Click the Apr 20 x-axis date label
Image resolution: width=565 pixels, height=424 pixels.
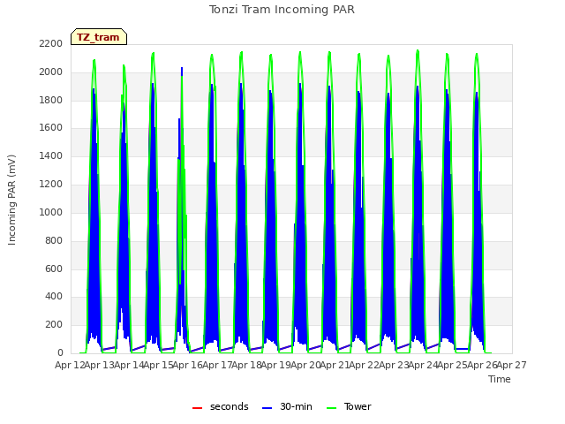click(305, 365)
